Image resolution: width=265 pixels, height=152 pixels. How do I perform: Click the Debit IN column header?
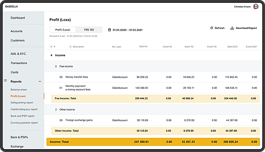(x=143, y=46)
